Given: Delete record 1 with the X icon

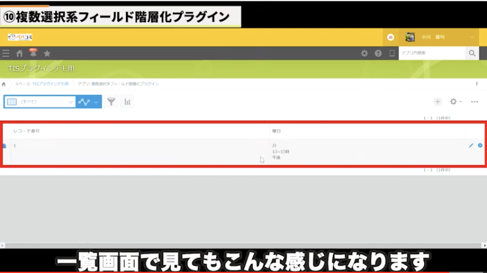Looking at the screenshot, I should [x=480, y=146].
